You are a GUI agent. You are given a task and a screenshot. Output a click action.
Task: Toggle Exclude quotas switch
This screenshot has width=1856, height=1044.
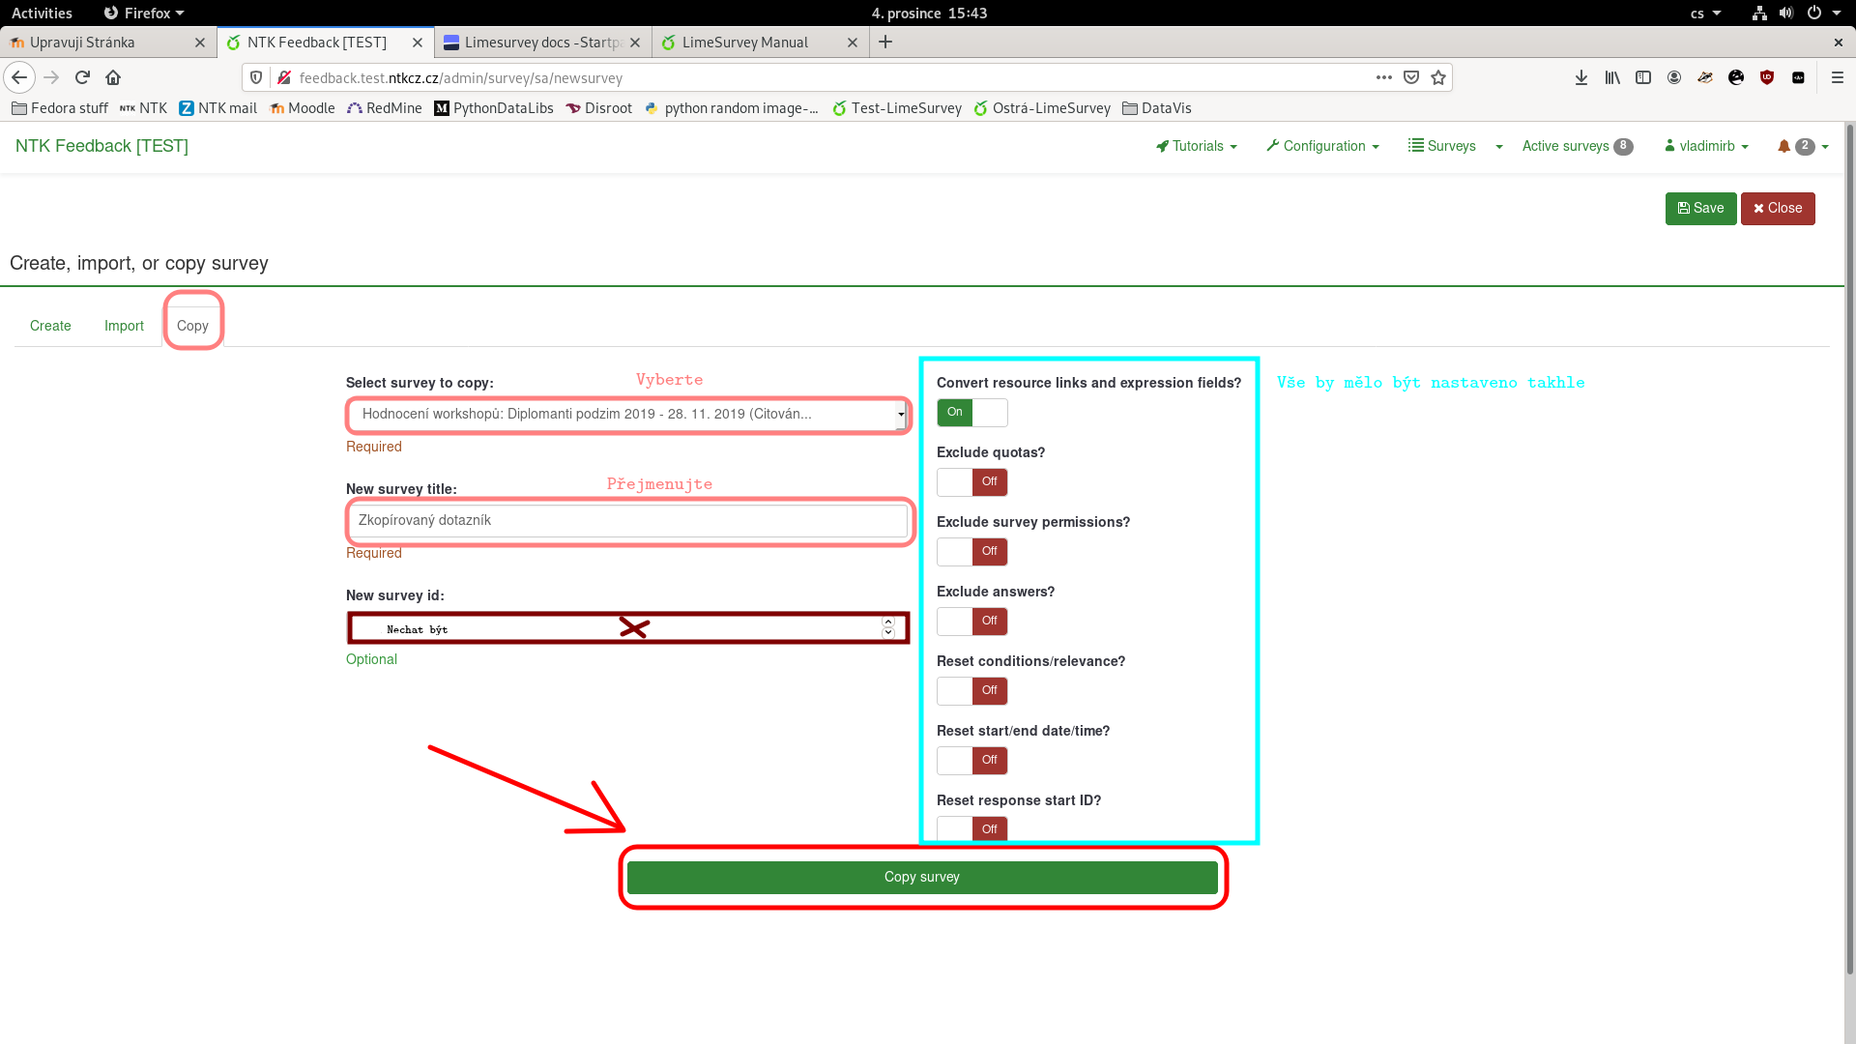[971, 481]
